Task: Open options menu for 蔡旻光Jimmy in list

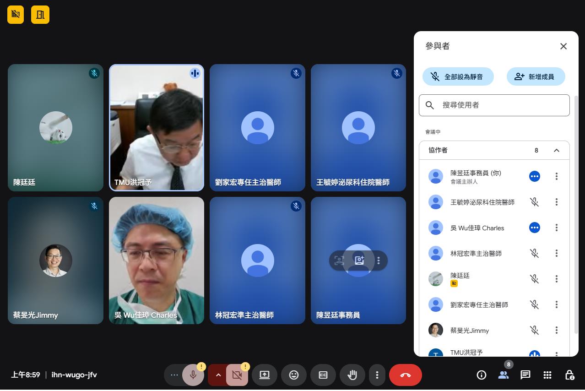Action: pyautogui.click(x=556, y=330)
